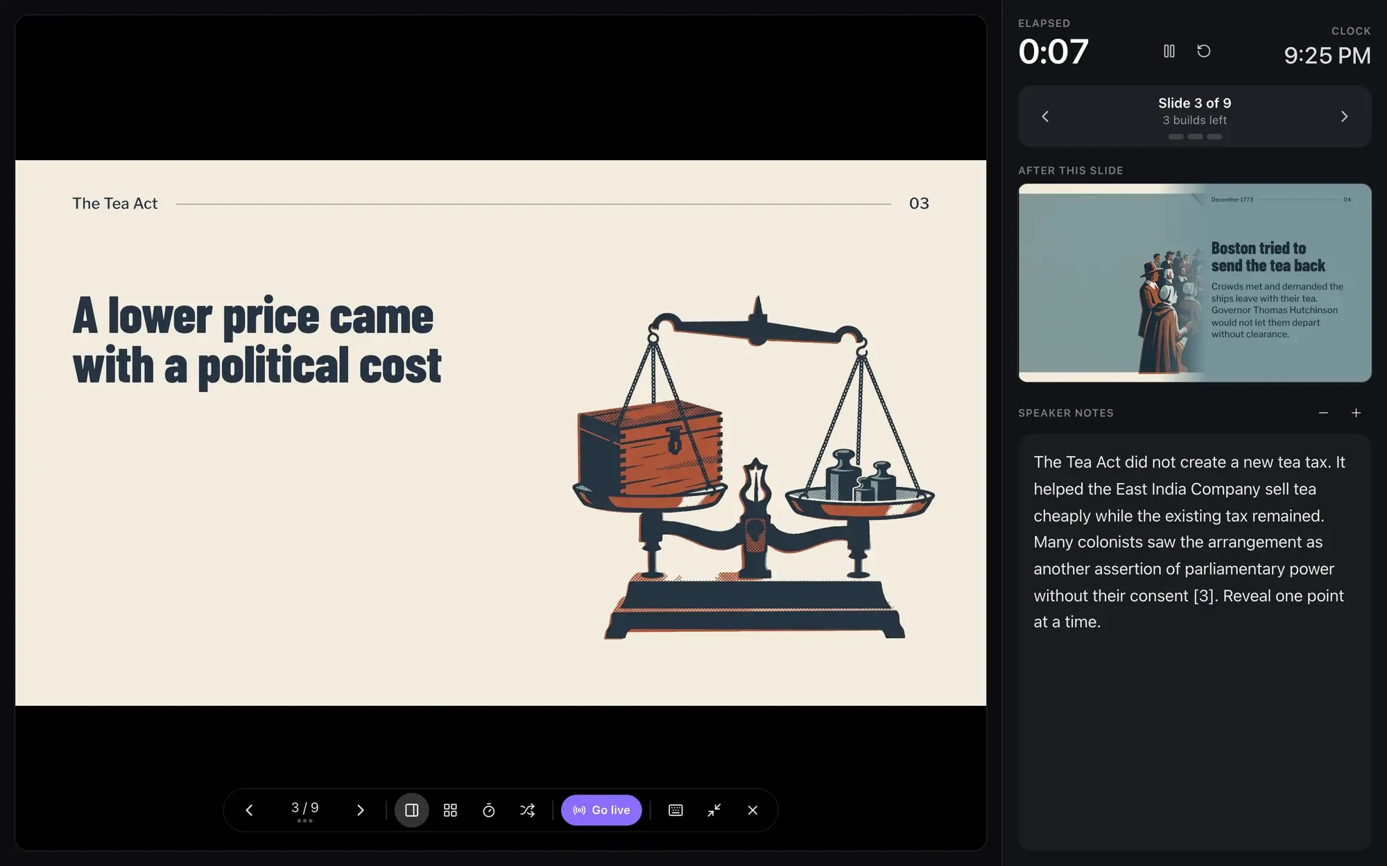Click the 03 slide number on the slide

pyautogui.click(x=919, y=203)
